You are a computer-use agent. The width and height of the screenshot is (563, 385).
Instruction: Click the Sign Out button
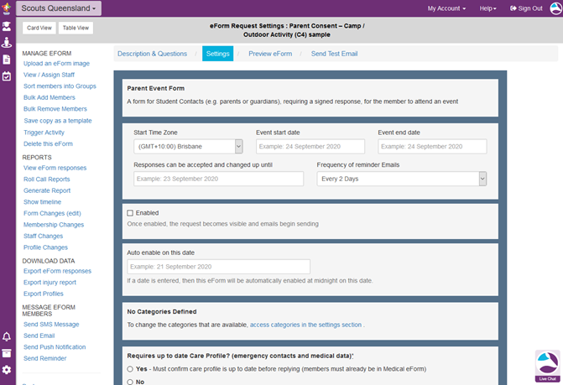[526, 8]
